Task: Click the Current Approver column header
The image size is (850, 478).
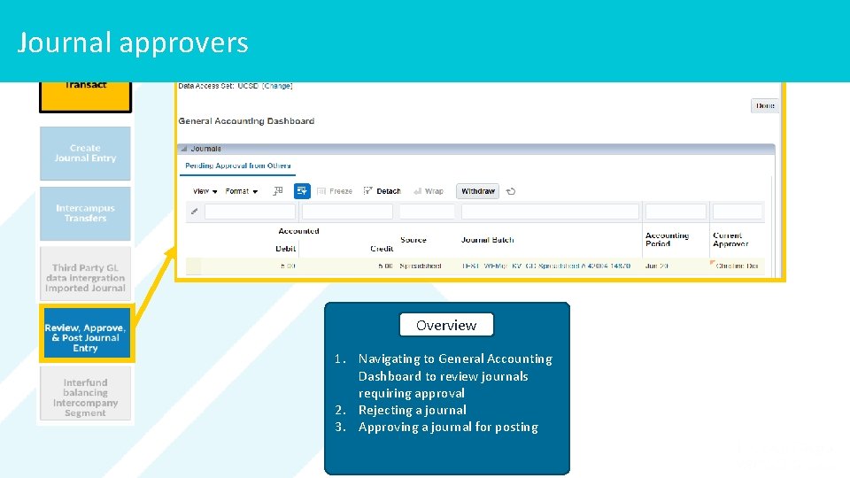Action: click(730, 240)
